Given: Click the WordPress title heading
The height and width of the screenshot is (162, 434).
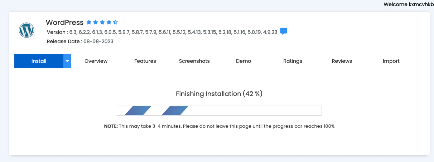Looking at the screenshot, I should (x=65, y=22).
